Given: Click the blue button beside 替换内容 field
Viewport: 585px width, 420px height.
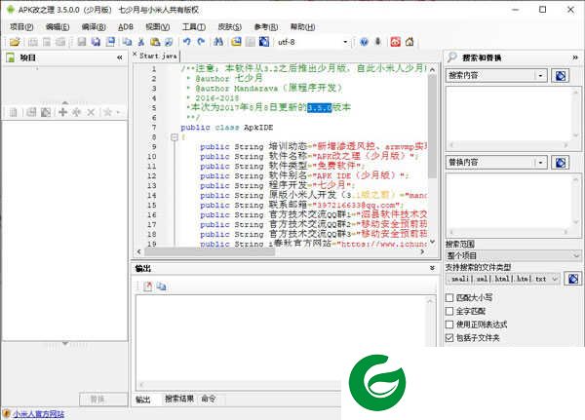Looking at the screenshot, I should 560,163.
